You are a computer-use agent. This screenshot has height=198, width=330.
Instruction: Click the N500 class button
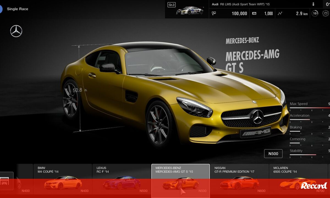(x=273, y=154)
